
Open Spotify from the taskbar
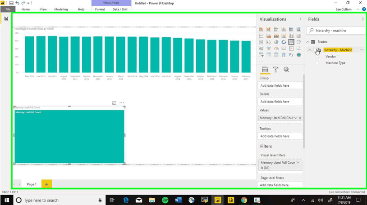[165, 200]
